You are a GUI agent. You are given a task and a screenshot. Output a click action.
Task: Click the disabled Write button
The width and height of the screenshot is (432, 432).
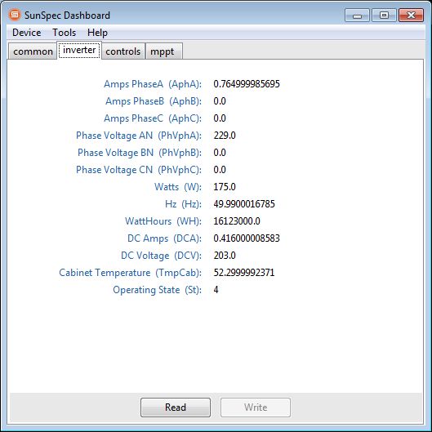pyautogui.click(x=256, y=408)
